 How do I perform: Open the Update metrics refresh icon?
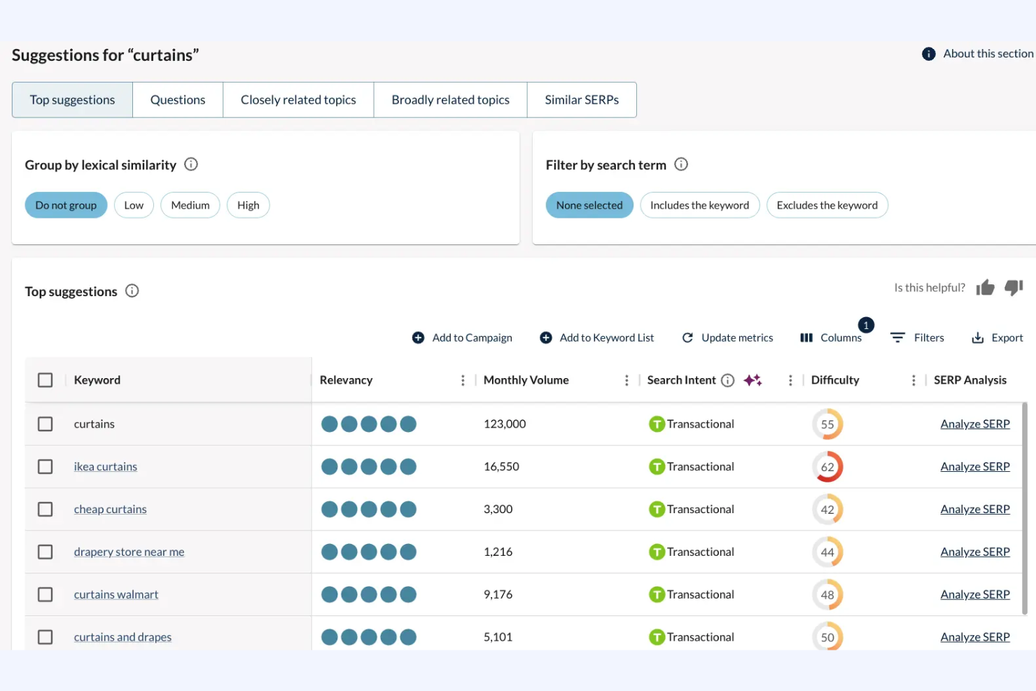tap(687, 337)
